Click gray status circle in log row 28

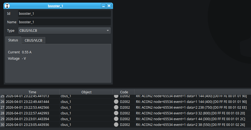pyautogui.click(x=116, y=113)
